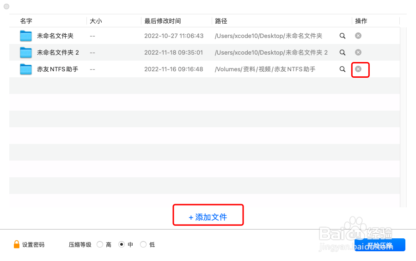Click path /Users/xcode10/Desktop/未命名文件夹 2
The image size is (416, 261).
click(271, 53)
